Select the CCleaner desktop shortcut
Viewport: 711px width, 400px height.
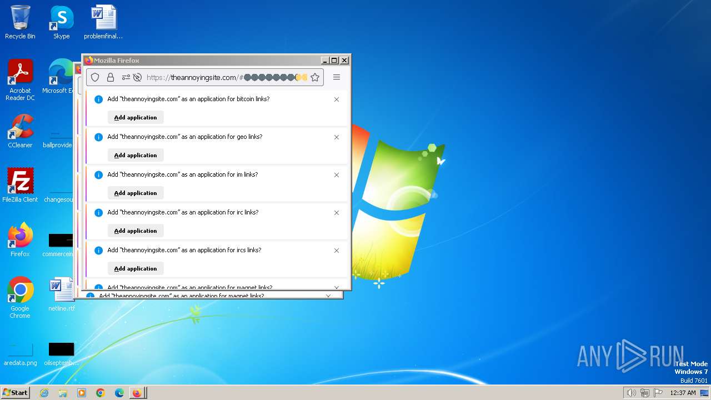20,131
